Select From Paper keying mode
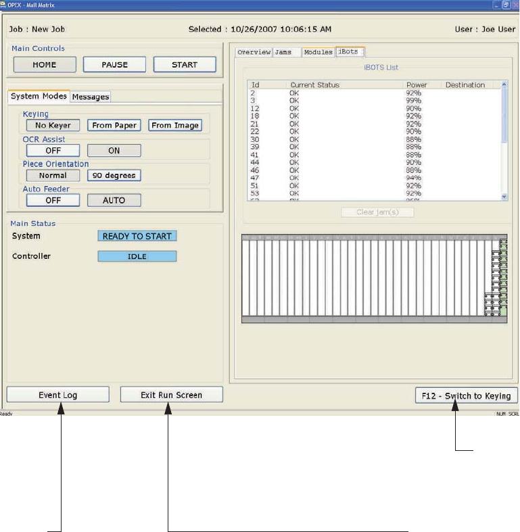 pyautogui.click(x=114, y=125)
